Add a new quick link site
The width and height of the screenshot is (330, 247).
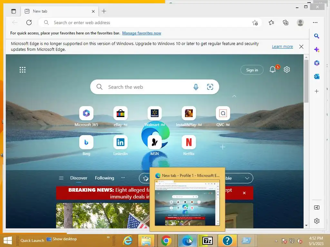click(223, 147)
